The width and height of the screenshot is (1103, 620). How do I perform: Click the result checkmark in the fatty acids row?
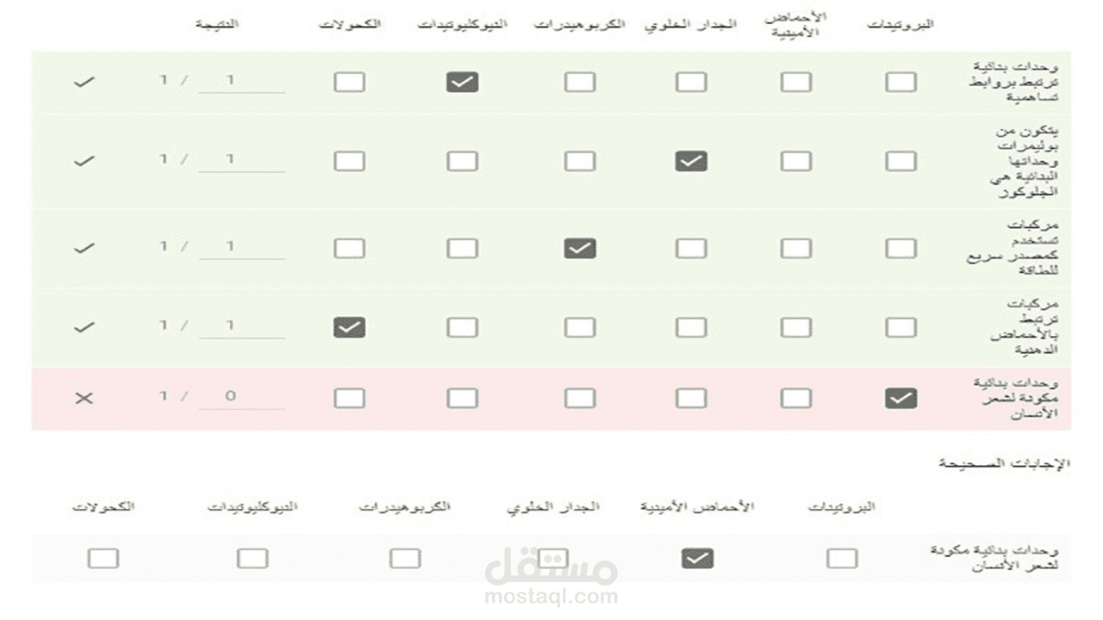pyautogui.click(x=84, y=327)
